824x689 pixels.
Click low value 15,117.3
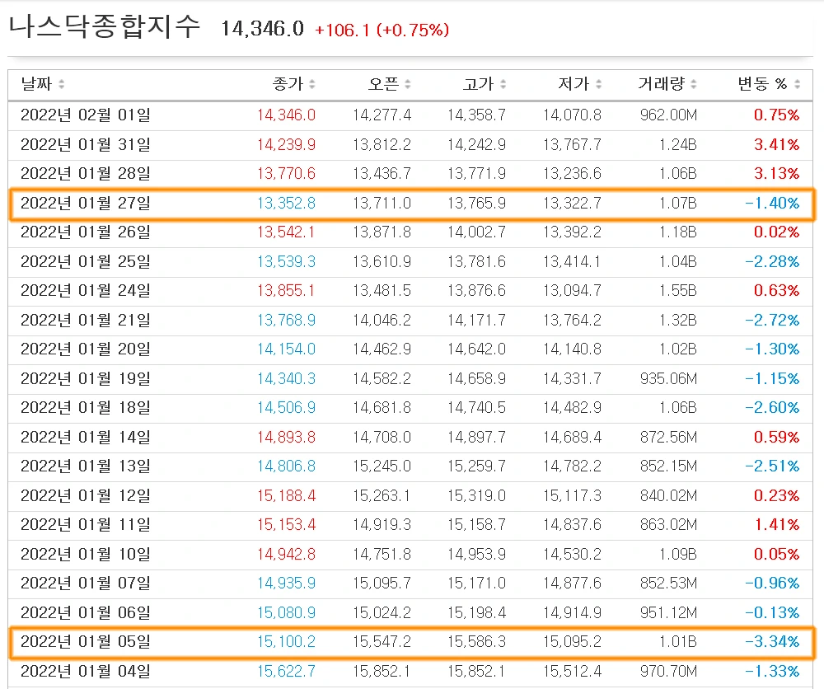pos(573,495)
